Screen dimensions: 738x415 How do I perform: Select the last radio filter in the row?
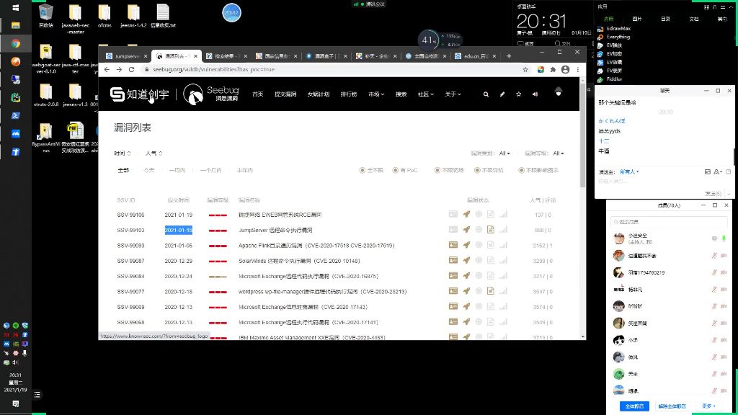point(522,170)
